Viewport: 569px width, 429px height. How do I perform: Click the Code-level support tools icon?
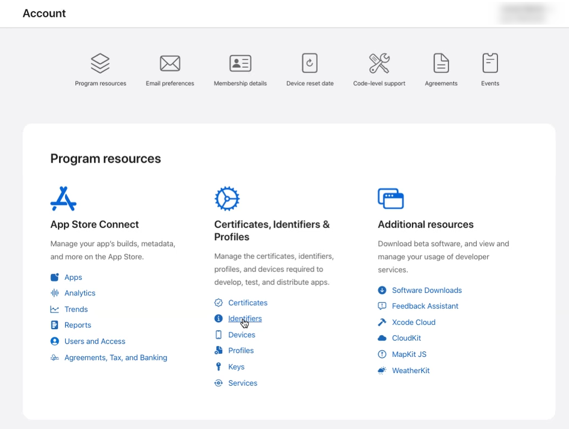pyautogui.click(x=379, y=63)
